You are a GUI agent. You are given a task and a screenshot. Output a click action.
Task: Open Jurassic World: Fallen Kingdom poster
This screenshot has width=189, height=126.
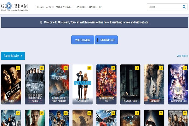click(59, 84)
